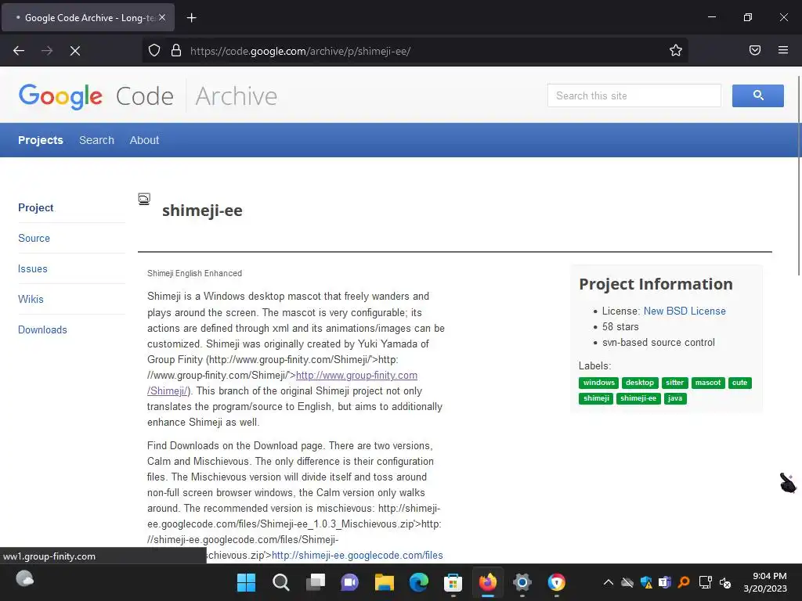The image size is (802, 601).
Task: Open the About nav item
Action: pyautogui.click(x=144, y=140)
